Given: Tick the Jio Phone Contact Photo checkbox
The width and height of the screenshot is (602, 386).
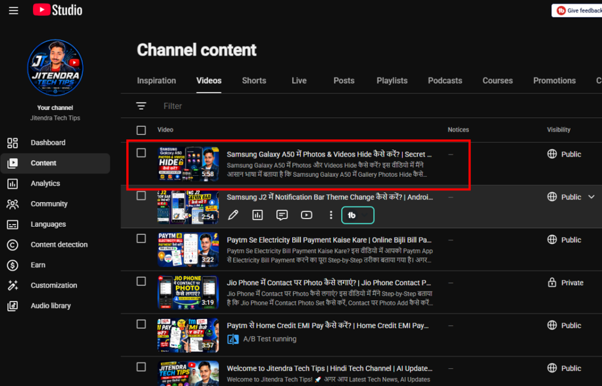Looking at the screenshot, I should point(141,281).
